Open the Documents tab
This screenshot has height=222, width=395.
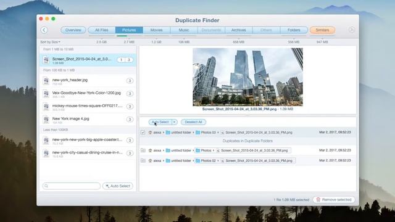coord(211,30)
